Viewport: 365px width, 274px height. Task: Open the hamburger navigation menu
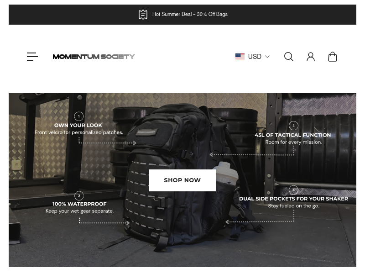pos(32,57)
